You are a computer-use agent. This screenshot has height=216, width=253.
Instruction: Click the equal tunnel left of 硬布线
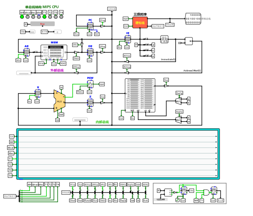[x=126, y=19]
